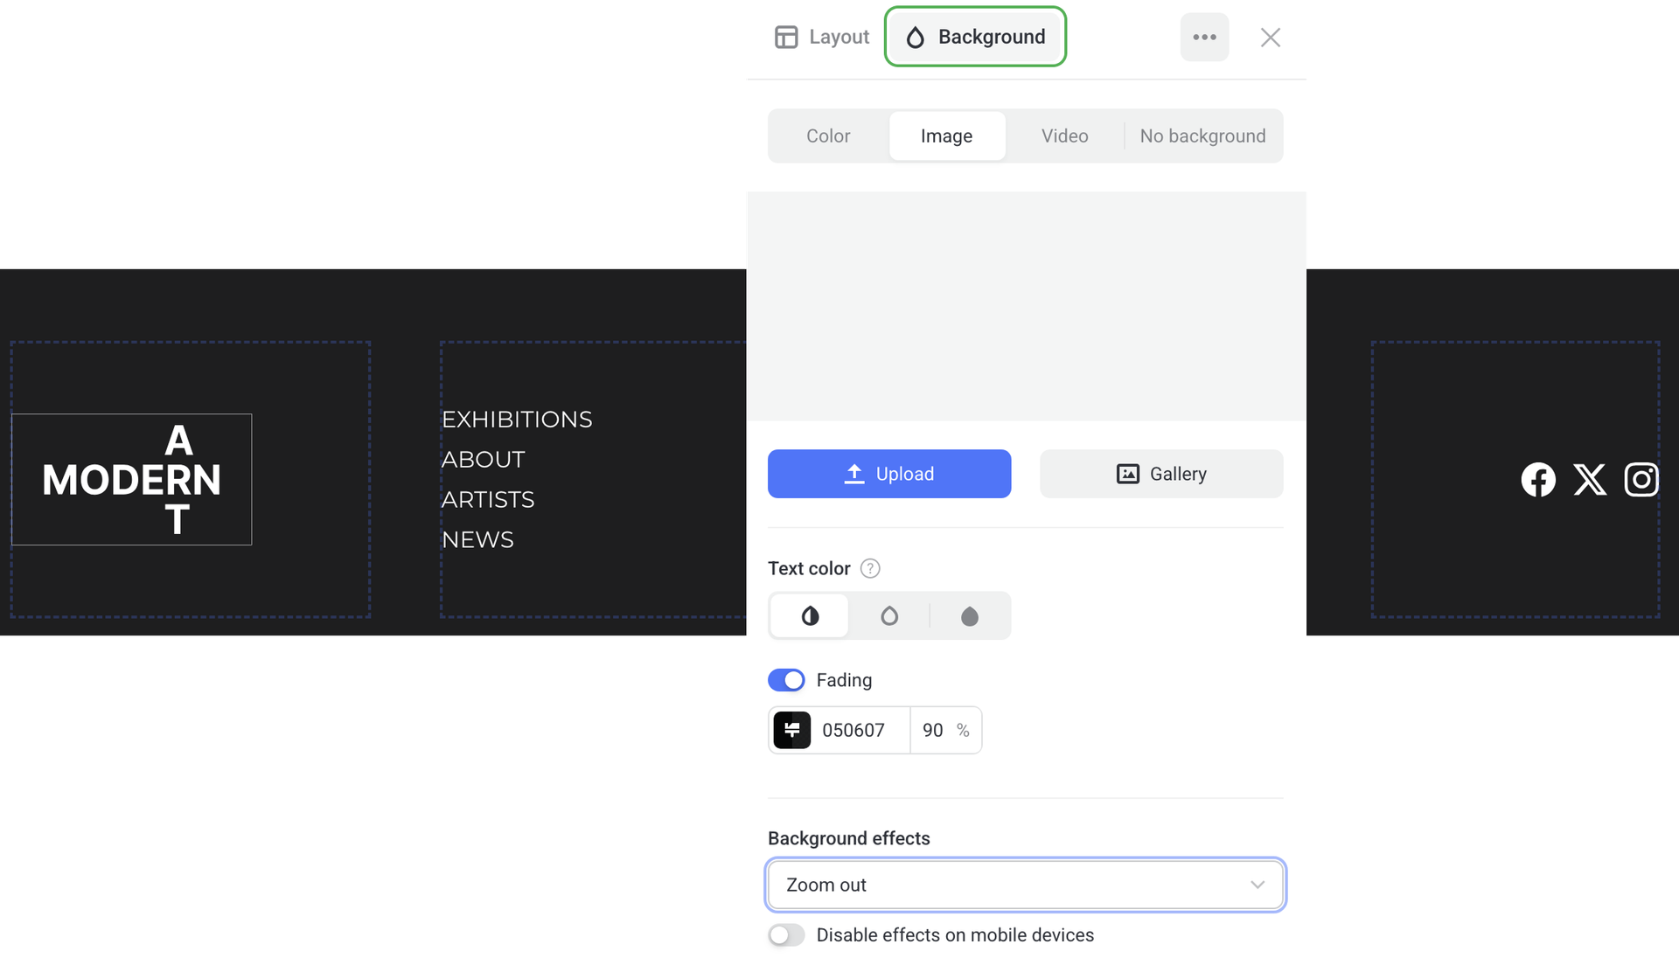Switch to the Layout tab
The width and height of the screenshot is (1679, 972).
[x=822, y=37]
